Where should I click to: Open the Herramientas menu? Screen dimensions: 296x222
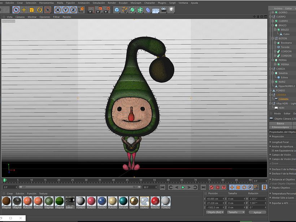47,3
